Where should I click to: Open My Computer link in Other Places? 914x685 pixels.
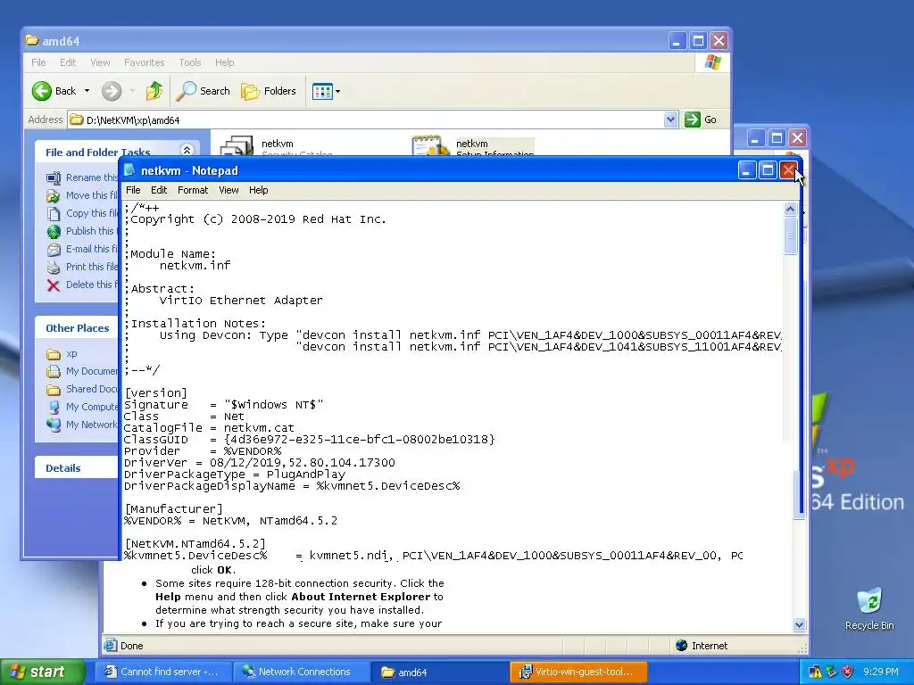pyautogui.click(x=92, y=407)
